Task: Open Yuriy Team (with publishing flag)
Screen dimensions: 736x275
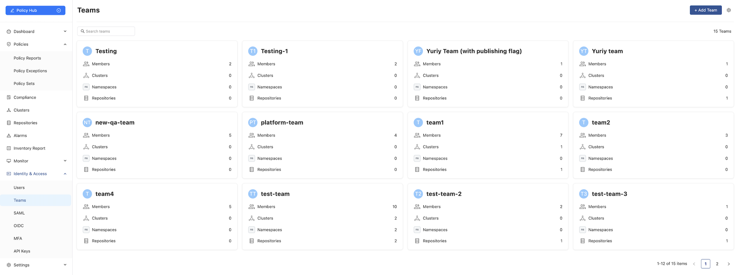Action: tap(474, 51)
